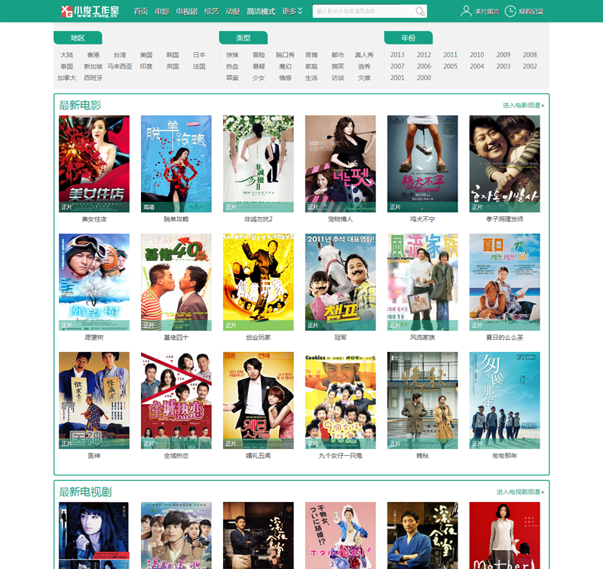Choose the 少女 genre filter
The width and height of the screenshot is (603, 569).
259,78
